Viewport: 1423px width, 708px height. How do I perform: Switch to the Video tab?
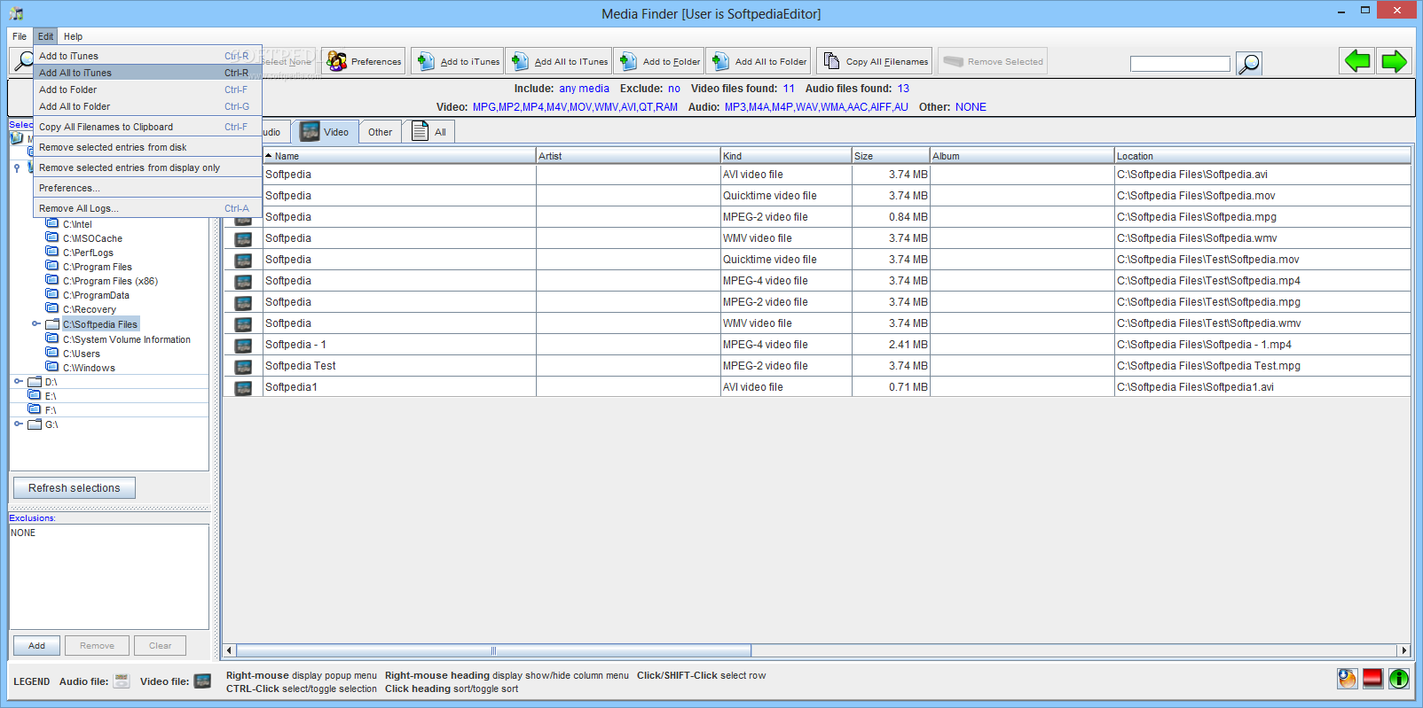pyautogui.click(x=324, y=132)
